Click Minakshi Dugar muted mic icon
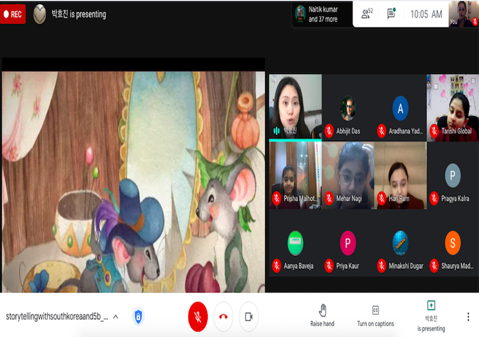The width and height of the screenshot is (479, 337). (382, 266)
